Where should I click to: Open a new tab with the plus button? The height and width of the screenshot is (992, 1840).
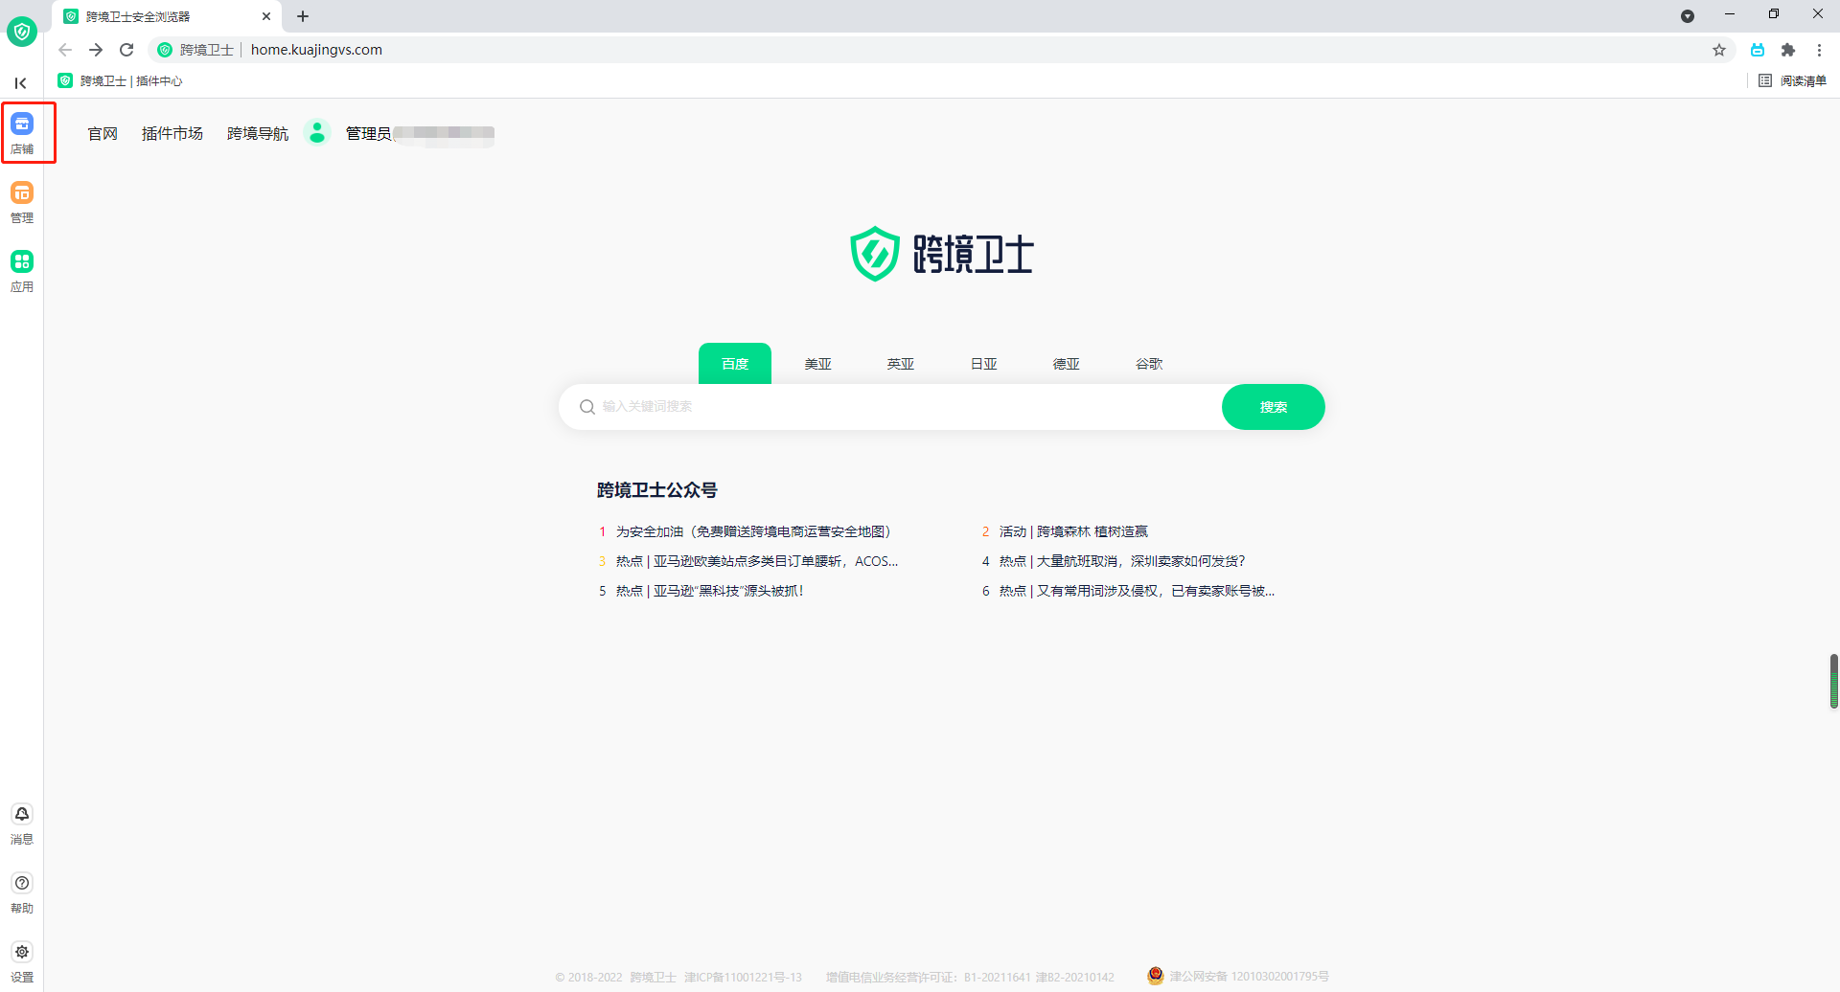[x=303, y=16]
